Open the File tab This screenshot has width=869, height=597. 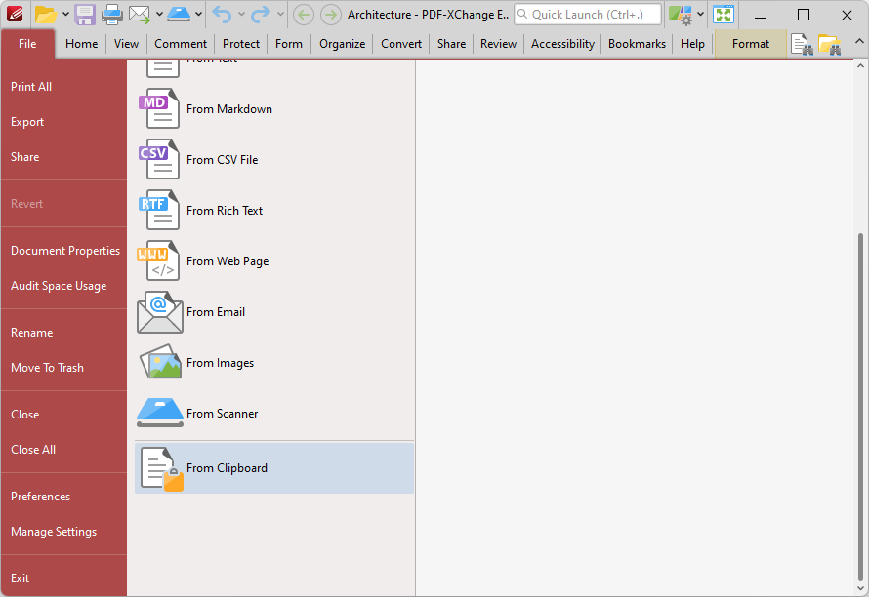[x=27, y=43]
